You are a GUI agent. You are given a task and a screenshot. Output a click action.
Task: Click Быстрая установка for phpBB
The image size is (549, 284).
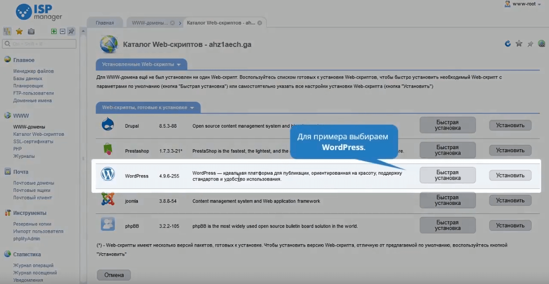(x=448, y=225)
